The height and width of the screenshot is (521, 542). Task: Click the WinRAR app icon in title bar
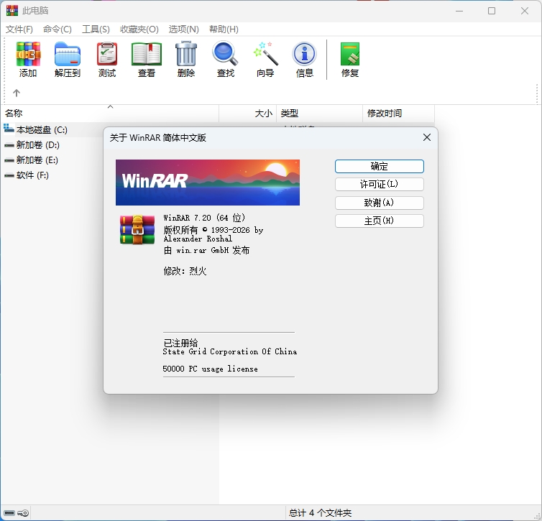point(12,10)
